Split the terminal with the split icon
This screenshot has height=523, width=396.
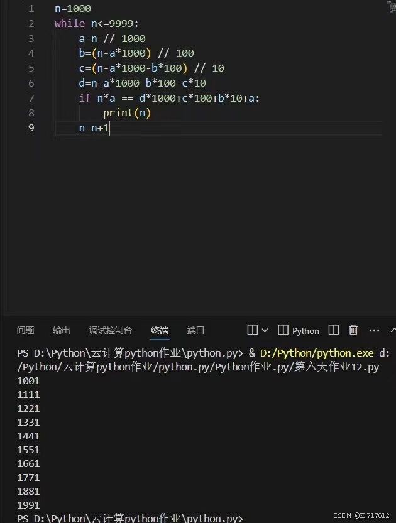334,330
